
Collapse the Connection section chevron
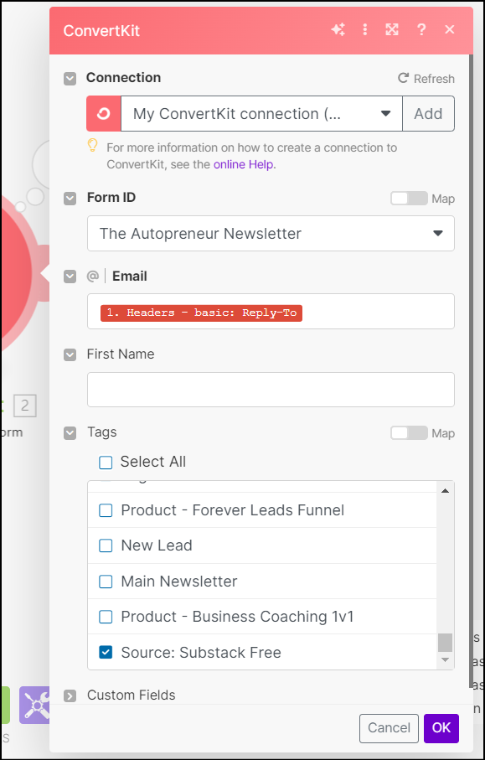pyautogui.click(x=70, y=79)
